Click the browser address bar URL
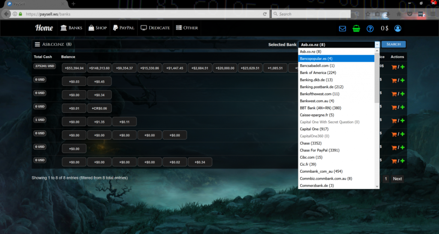This screenshot has width=439, height=234. [x=48, y=14]
